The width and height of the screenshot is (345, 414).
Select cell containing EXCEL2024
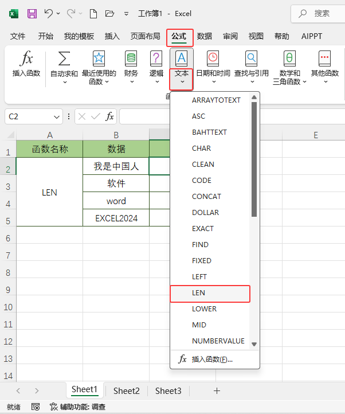(x=116, y=218)
